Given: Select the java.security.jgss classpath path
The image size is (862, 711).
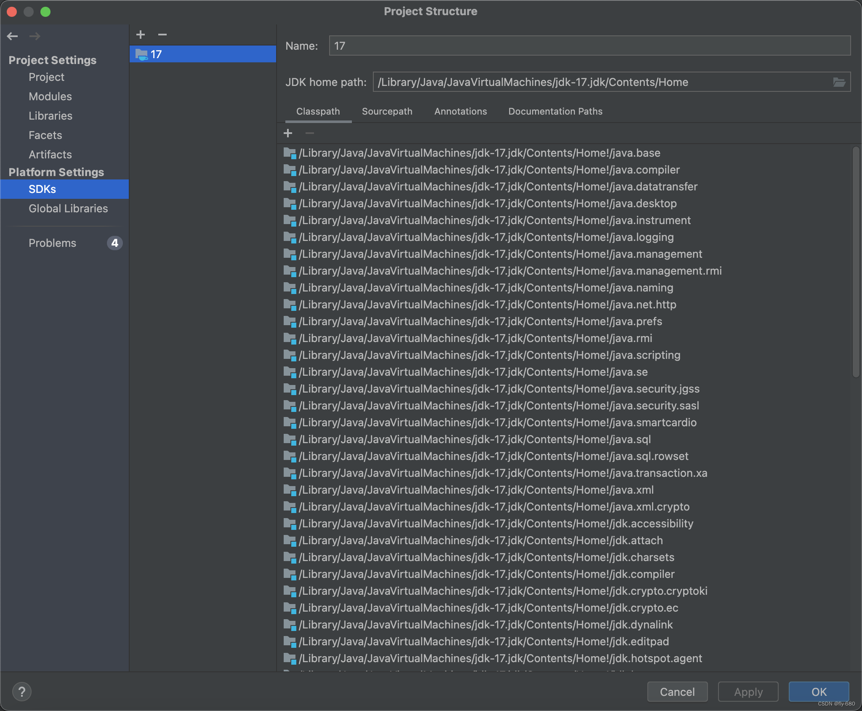Looking at the screenshot, I should [499, 389].
